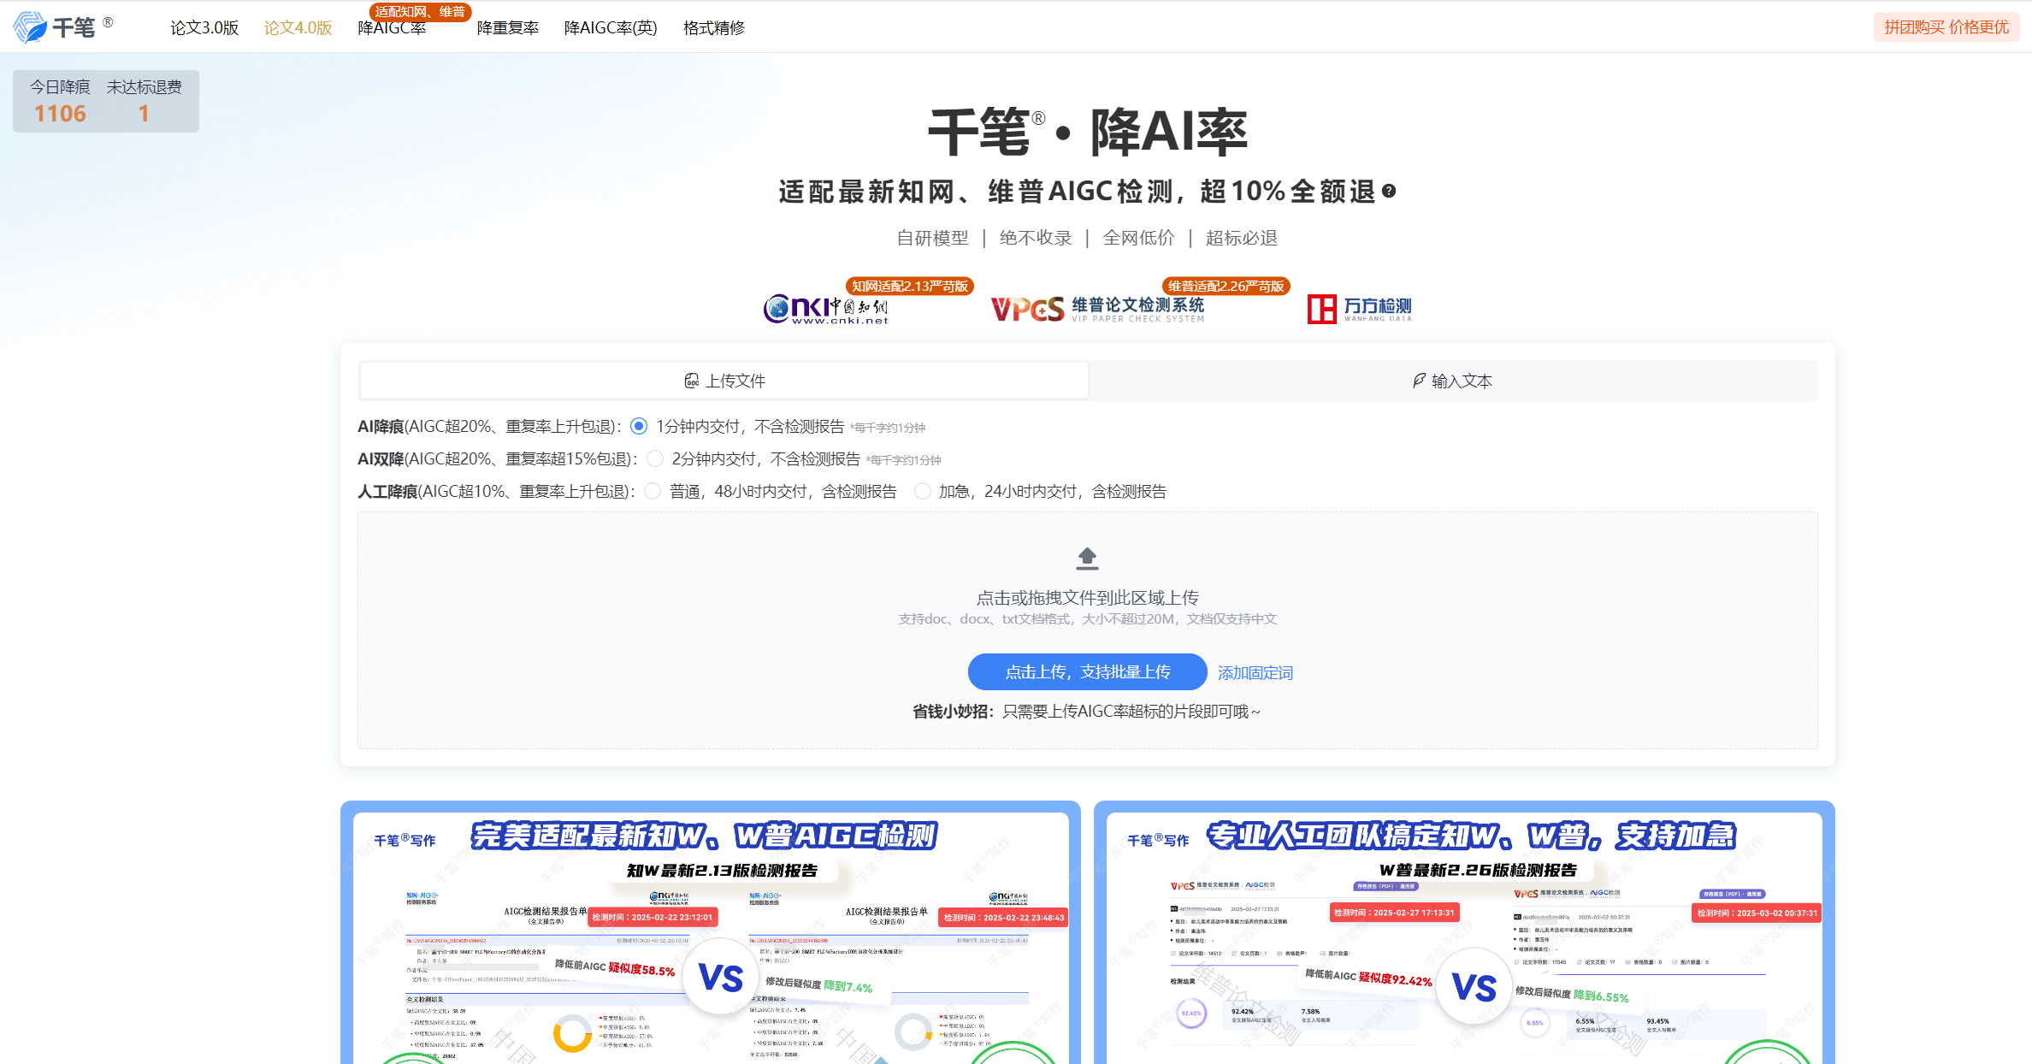Screen dimensions: 2032x1064
Task: Open the 格式精修 navigation item
Action: (x=714, y=27)
